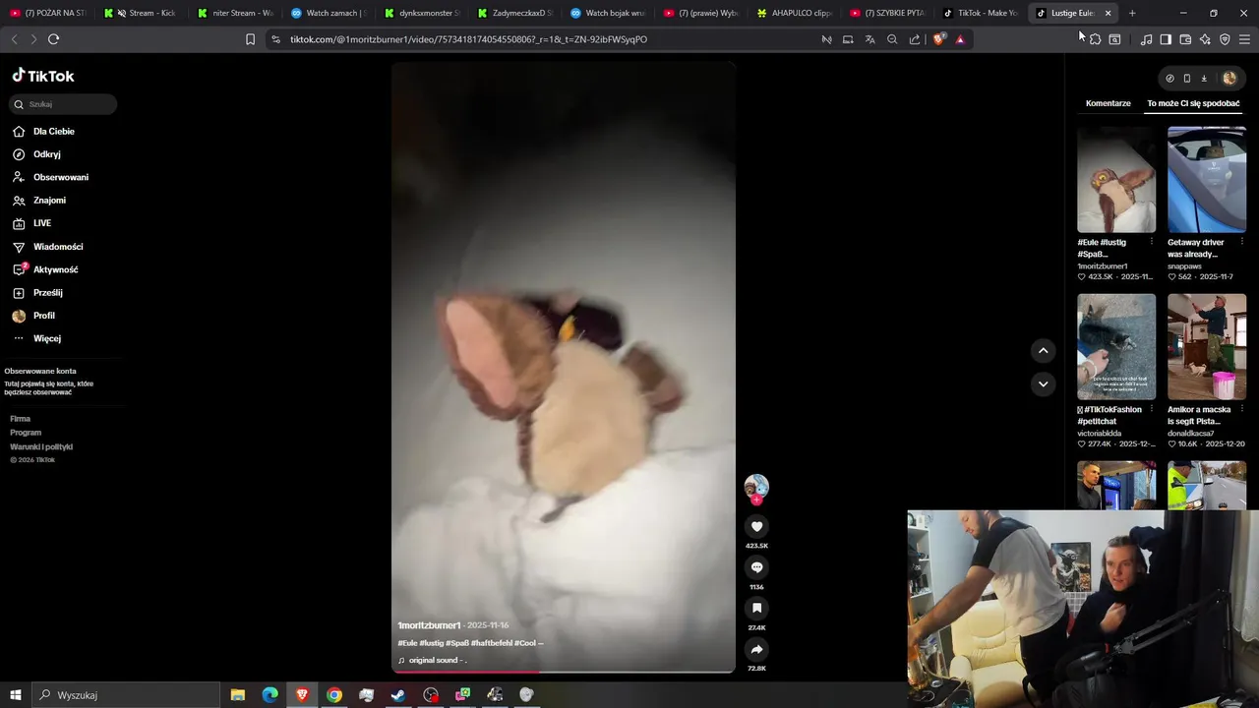This screenshot has height=708, width=1259.
Task: Open the victoriabldda author link
Action: tap(1100, 434)
